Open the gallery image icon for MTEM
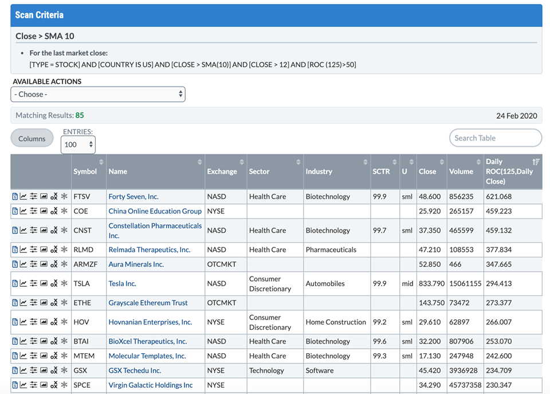The image size is (550, 394). 44,356
